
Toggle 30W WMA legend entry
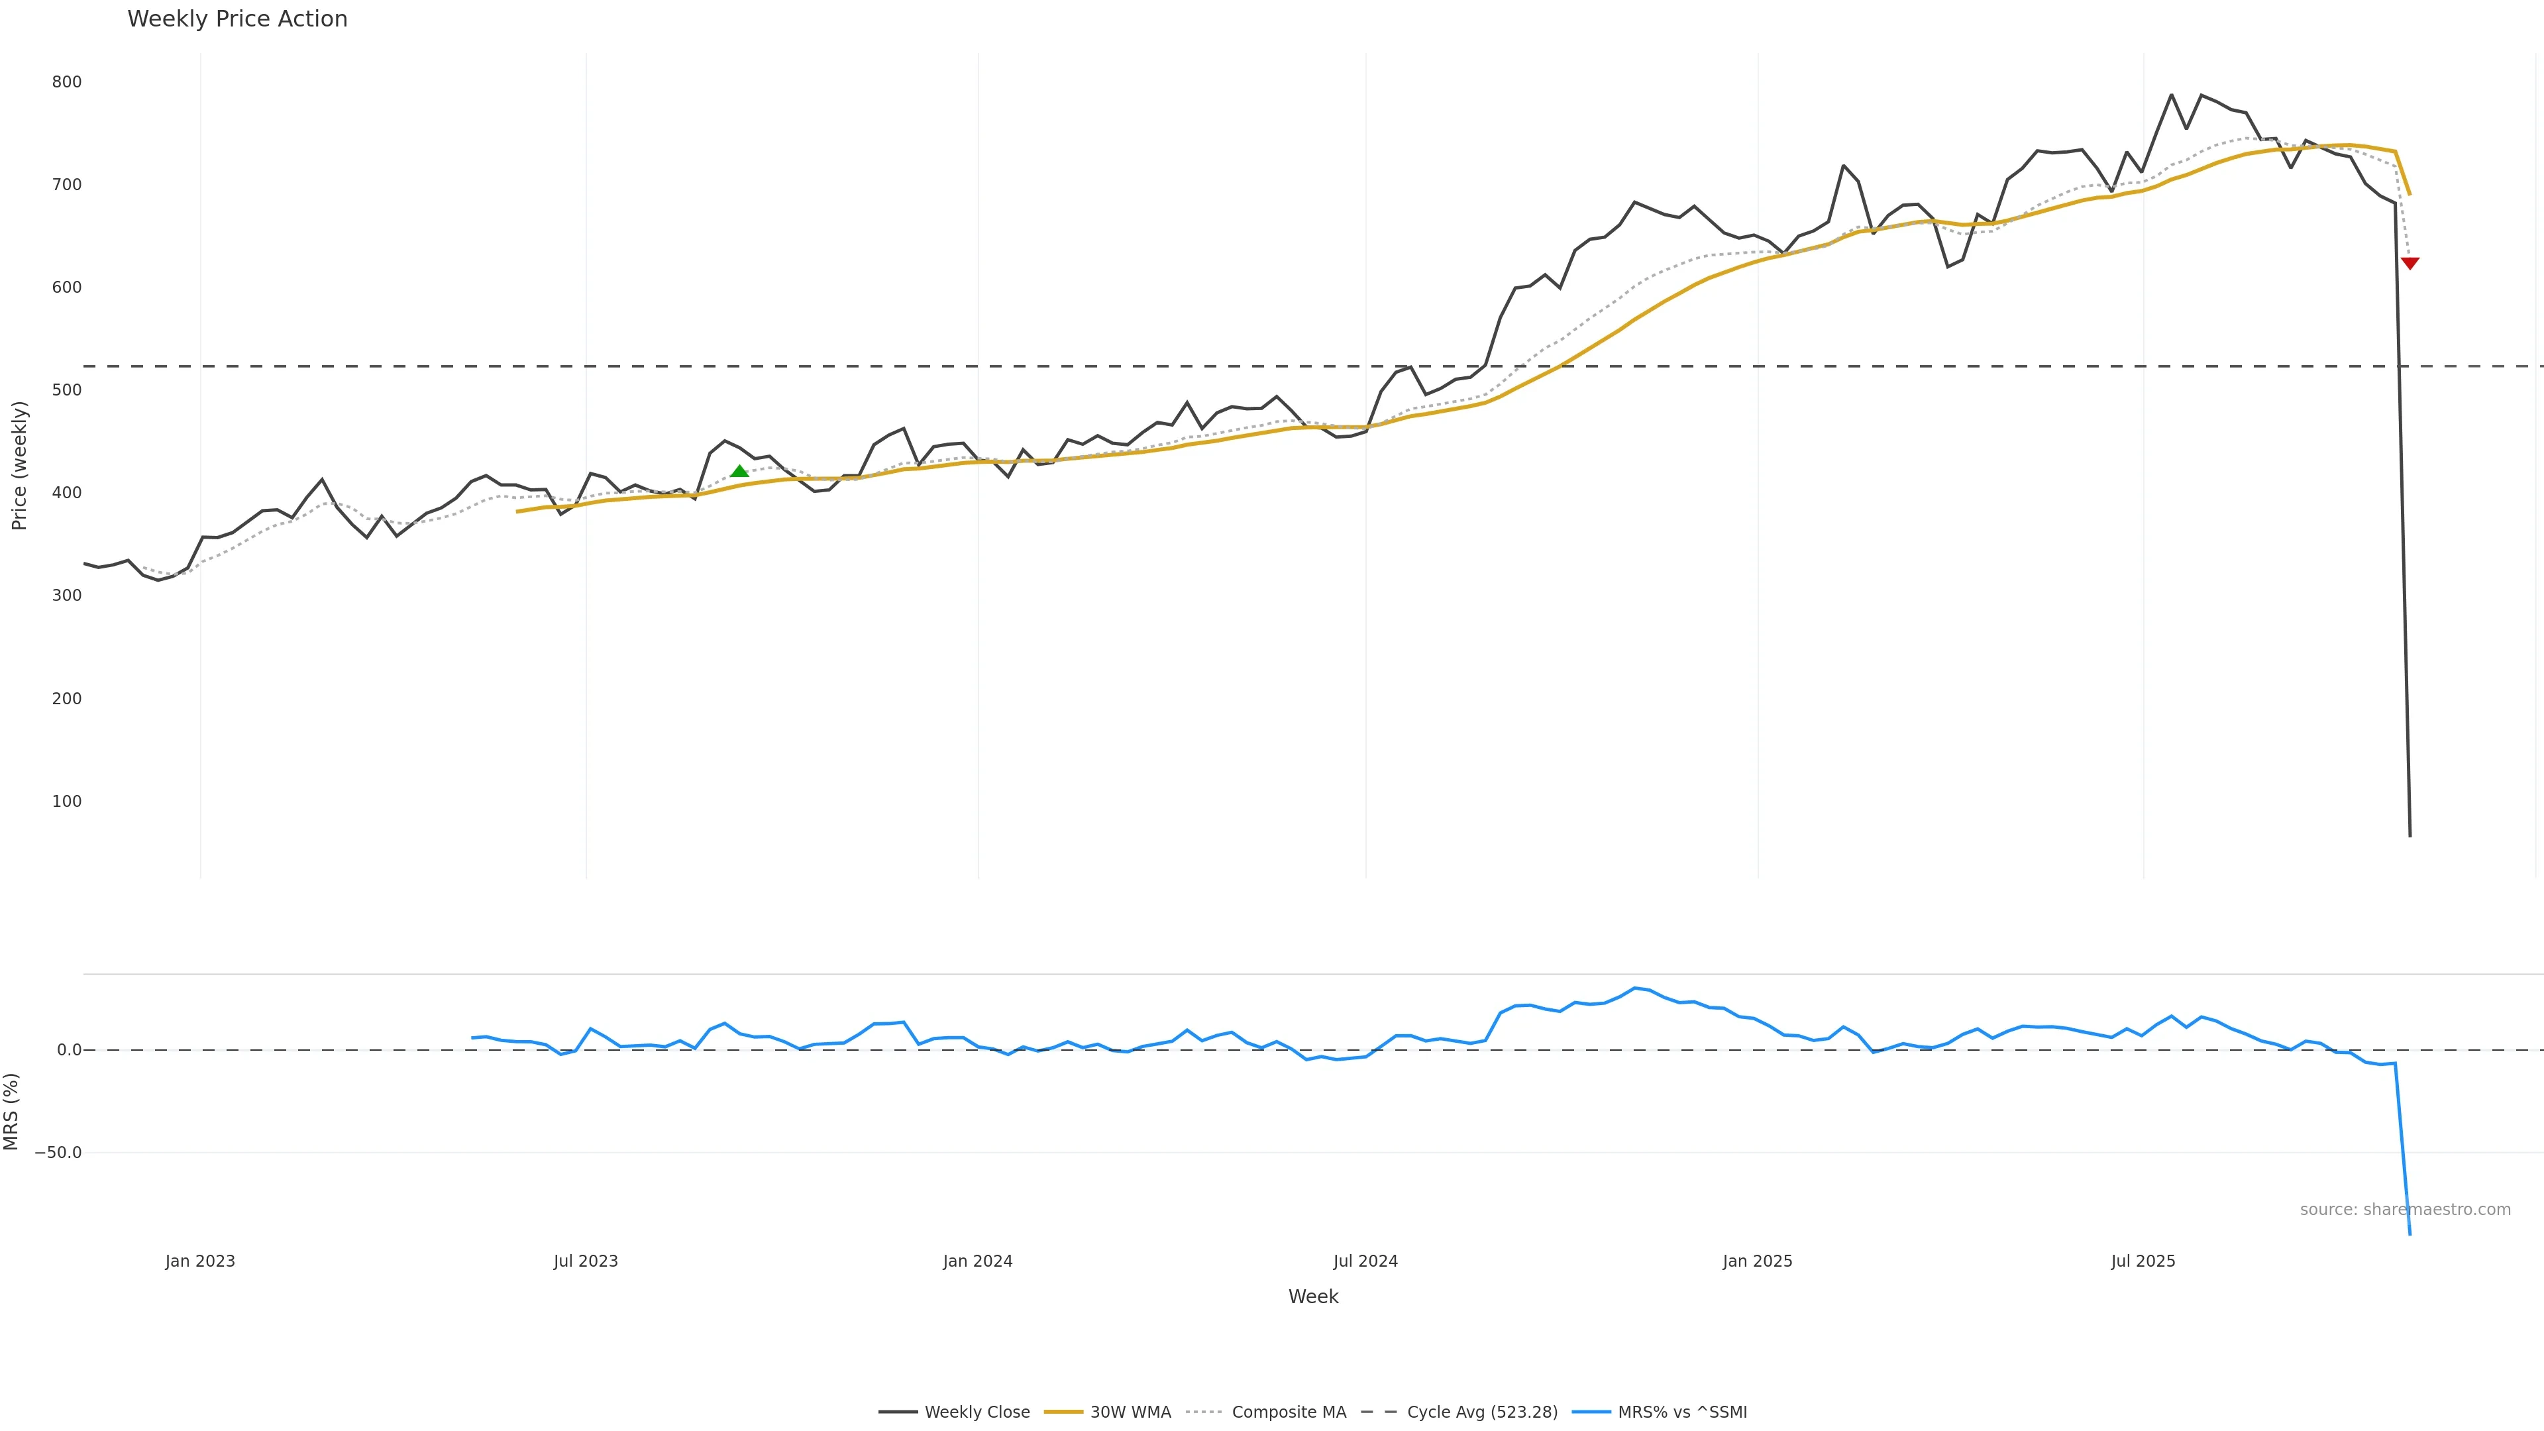tap(1130, 1412)
